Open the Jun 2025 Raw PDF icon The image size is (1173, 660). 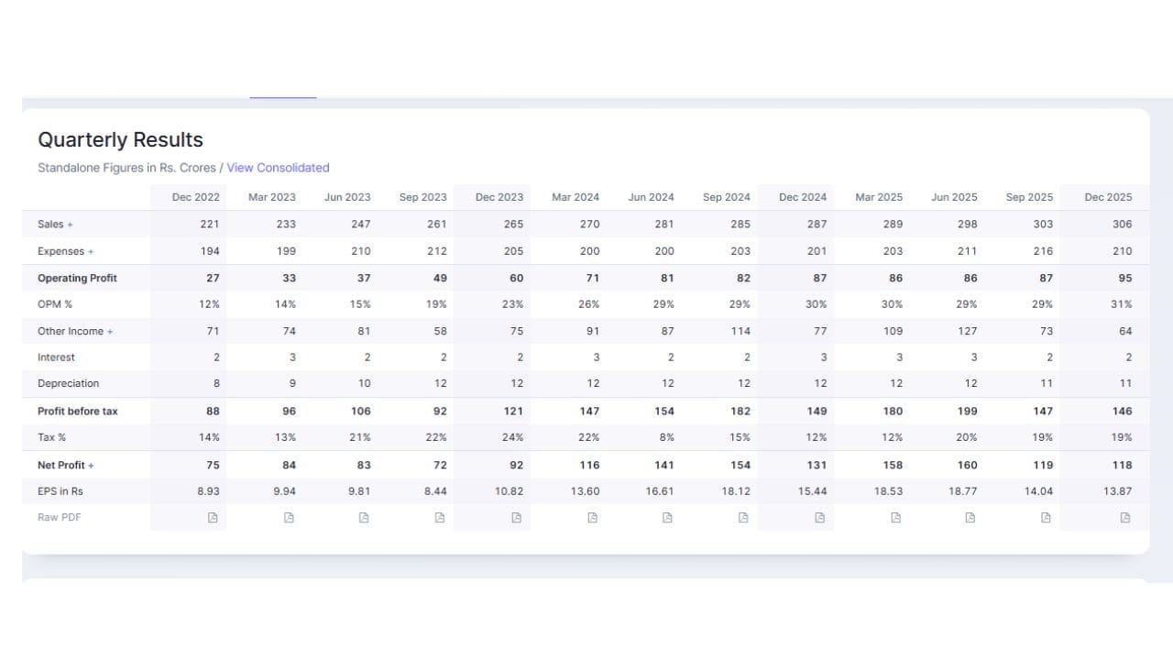[970, 518]
